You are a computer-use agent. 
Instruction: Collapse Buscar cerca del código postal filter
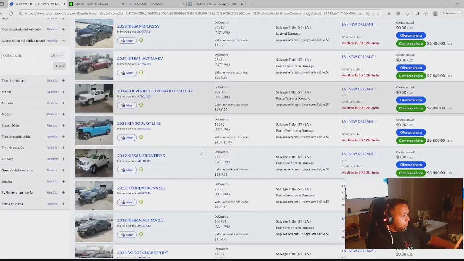(63, 41)
